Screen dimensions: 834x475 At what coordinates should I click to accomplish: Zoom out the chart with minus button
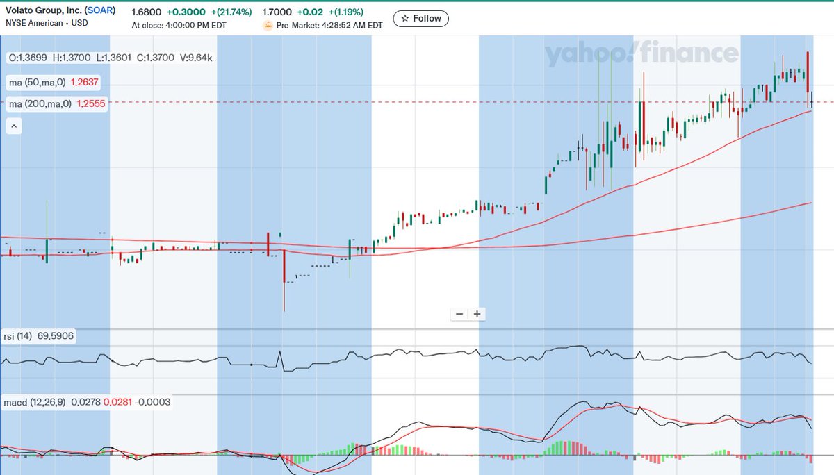tap(459, 314)
